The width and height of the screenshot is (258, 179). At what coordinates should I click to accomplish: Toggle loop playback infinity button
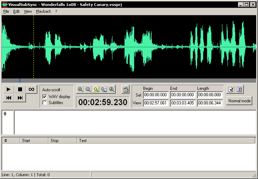[31, 89]
